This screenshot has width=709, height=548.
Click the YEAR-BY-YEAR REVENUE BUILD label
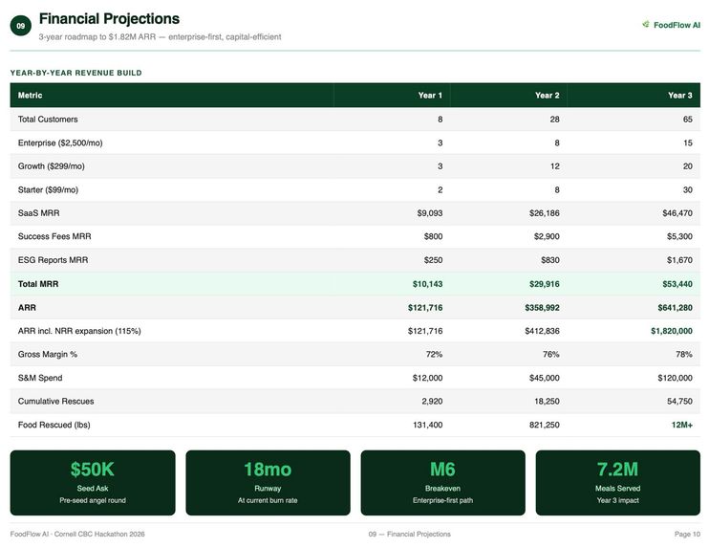coord(76,73)
